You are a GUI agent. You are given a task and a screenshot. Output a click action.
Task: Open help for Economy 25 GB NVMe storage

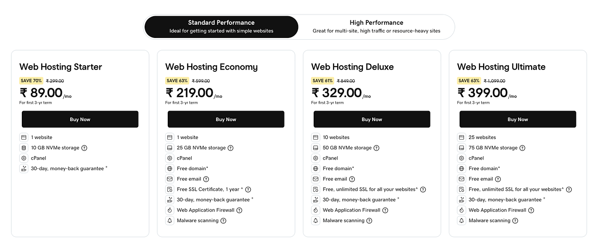point(231,148)
